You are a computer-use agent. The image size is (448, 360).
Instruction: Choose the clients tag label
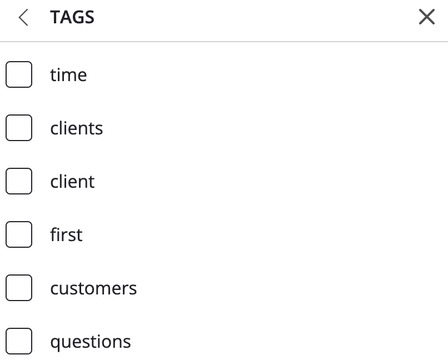[77, 128]
